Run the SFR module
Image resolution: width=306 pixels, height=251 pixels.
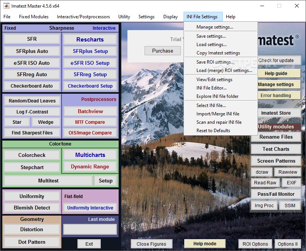pyautogui.click(x=32, y=39)
